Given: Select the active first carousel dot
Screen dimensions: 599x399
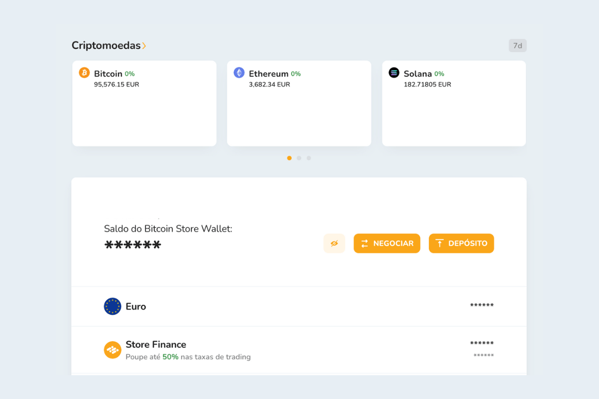Looking at the screenshot, I should pyautogui.click(x=289, y=158).
